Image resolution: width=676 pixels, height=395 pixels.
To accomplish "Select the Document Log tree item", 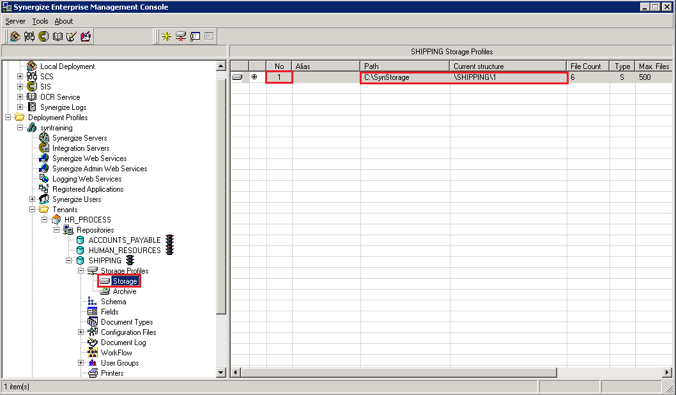I will pyautogui.click(x=123, y=343).
